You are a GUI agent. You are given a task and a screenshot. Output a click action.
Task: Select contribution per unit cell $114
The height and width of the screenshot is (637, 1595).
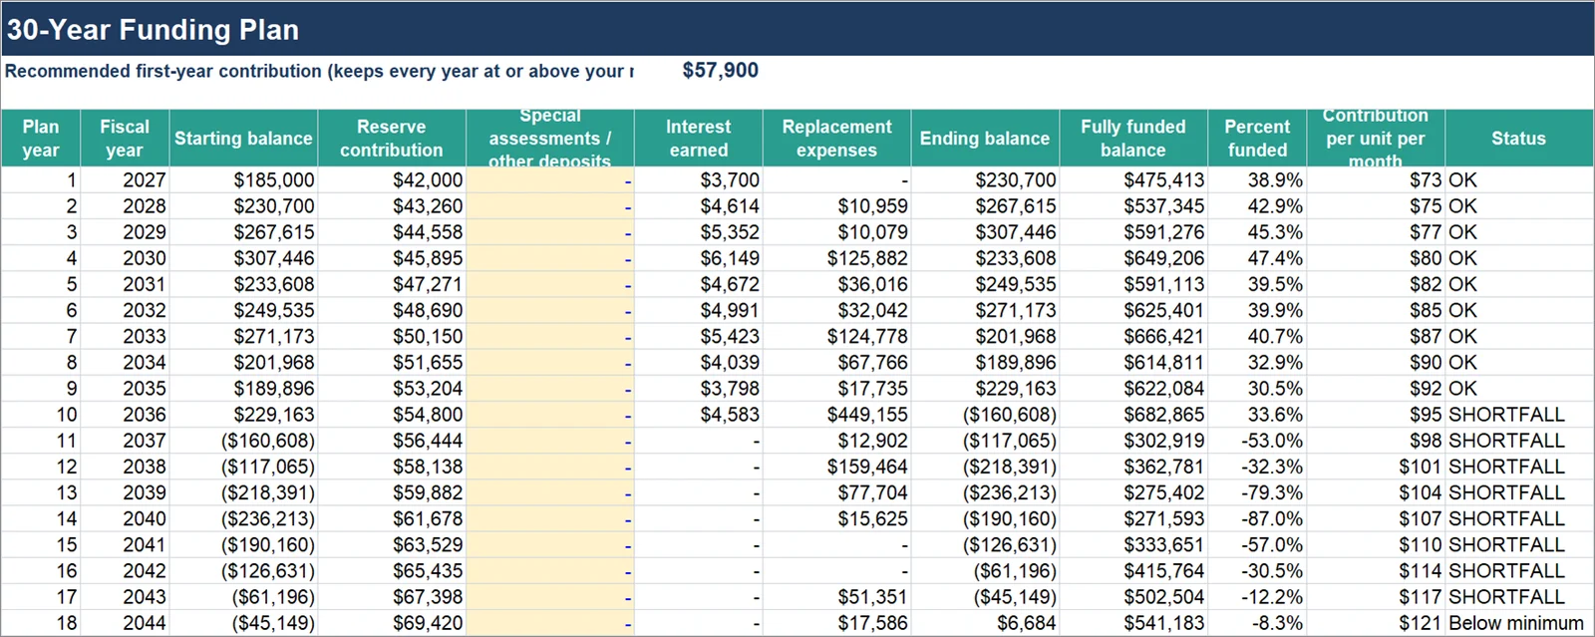tap(1376, 571)
